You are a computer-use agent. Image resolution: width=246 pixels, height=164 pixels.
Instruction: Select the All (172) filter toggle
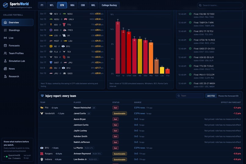tap(211, 96)
